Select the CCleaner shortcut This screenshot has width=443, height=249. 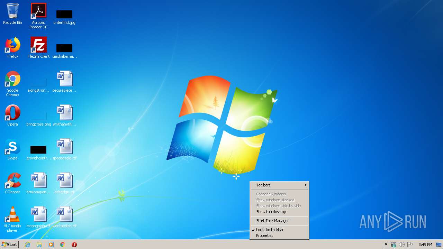pyautogui.click(x=12, y=183)
